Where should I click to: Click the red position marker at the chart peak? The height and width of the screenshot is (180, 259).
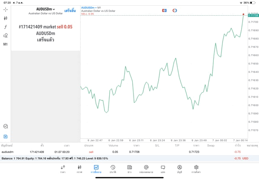(x=243, y=14)
